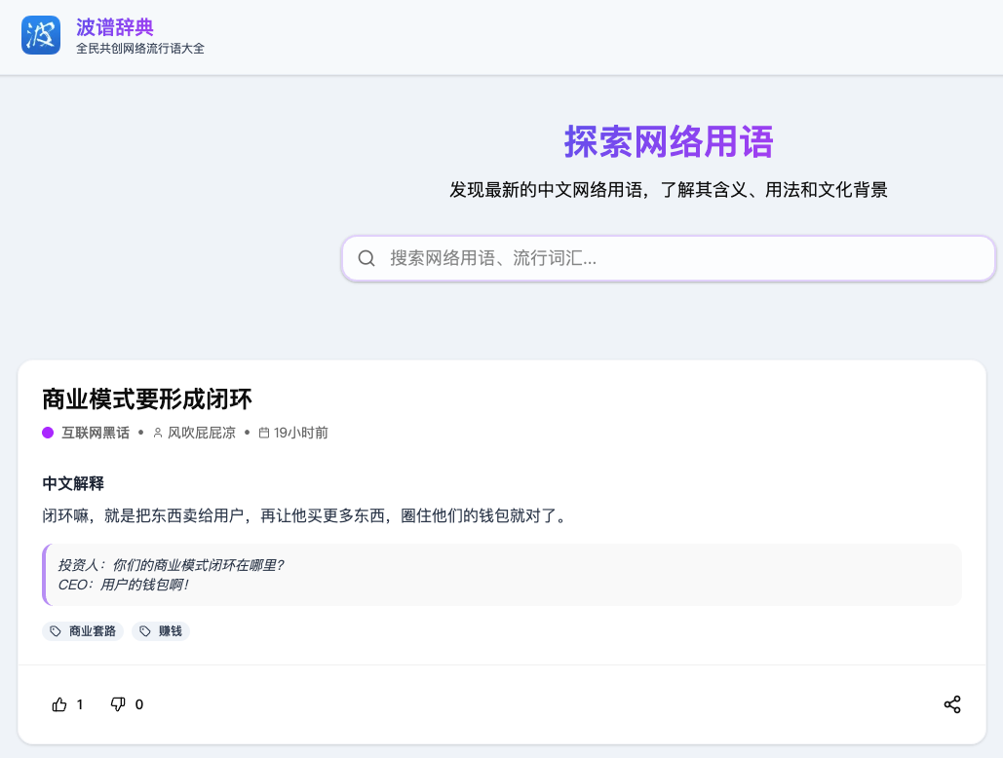Viewport: 1003px width, 758px height.
Task: Click the magnifier icon in the search bar
Action: (366, 258)
